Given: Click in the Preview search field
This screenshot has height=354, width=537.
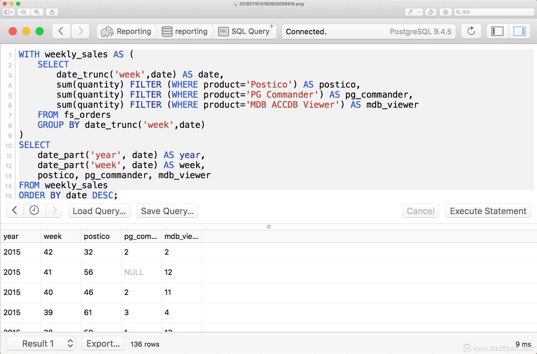Looking at the screenshot, I should (x=494, y=12).
